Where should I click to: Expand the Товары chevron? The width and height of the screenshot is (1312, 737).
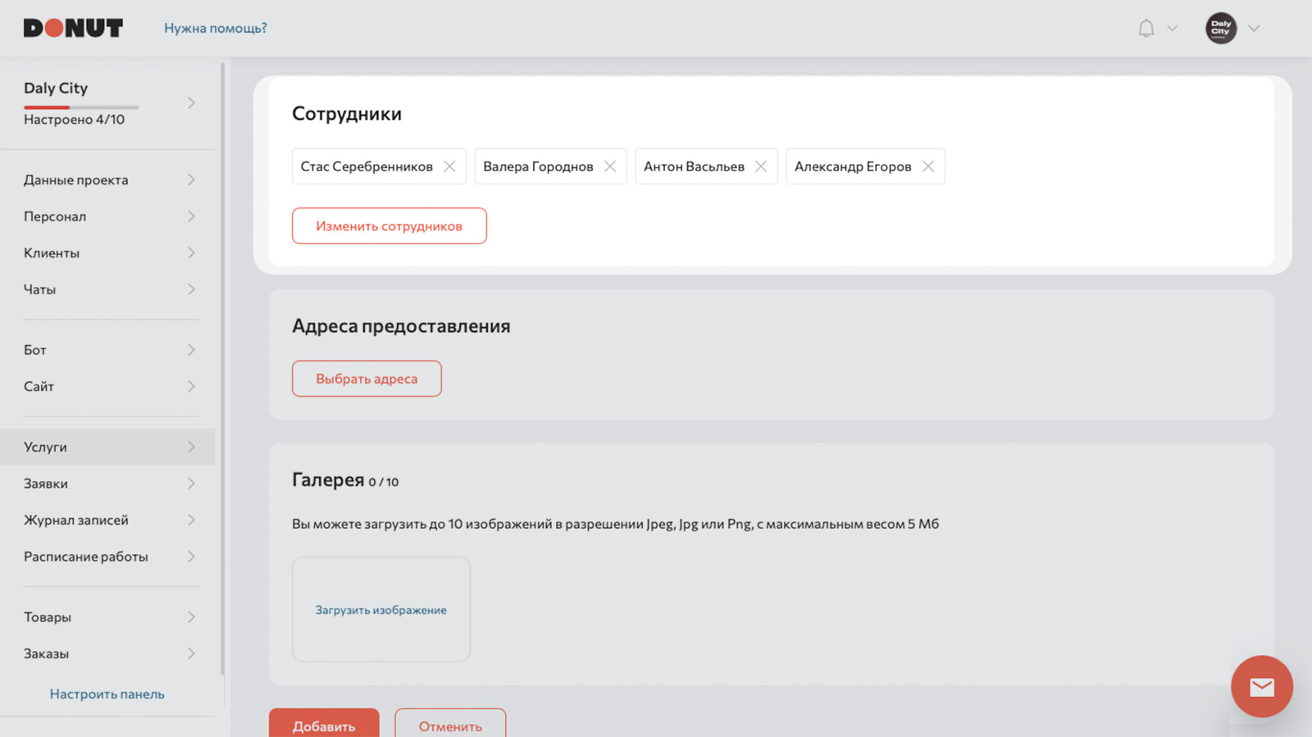[x=191, y=617]
